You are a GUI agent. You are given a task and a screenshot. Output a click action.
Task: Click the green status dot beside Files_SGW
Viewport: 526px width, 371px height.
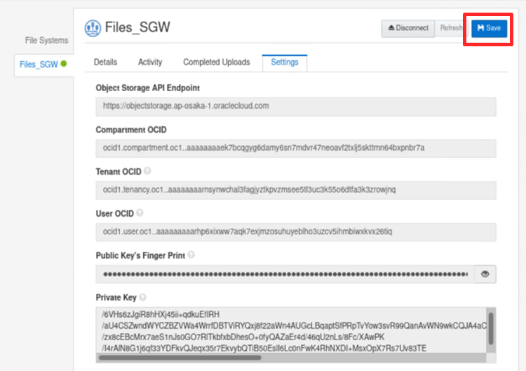tap(64, 64)
